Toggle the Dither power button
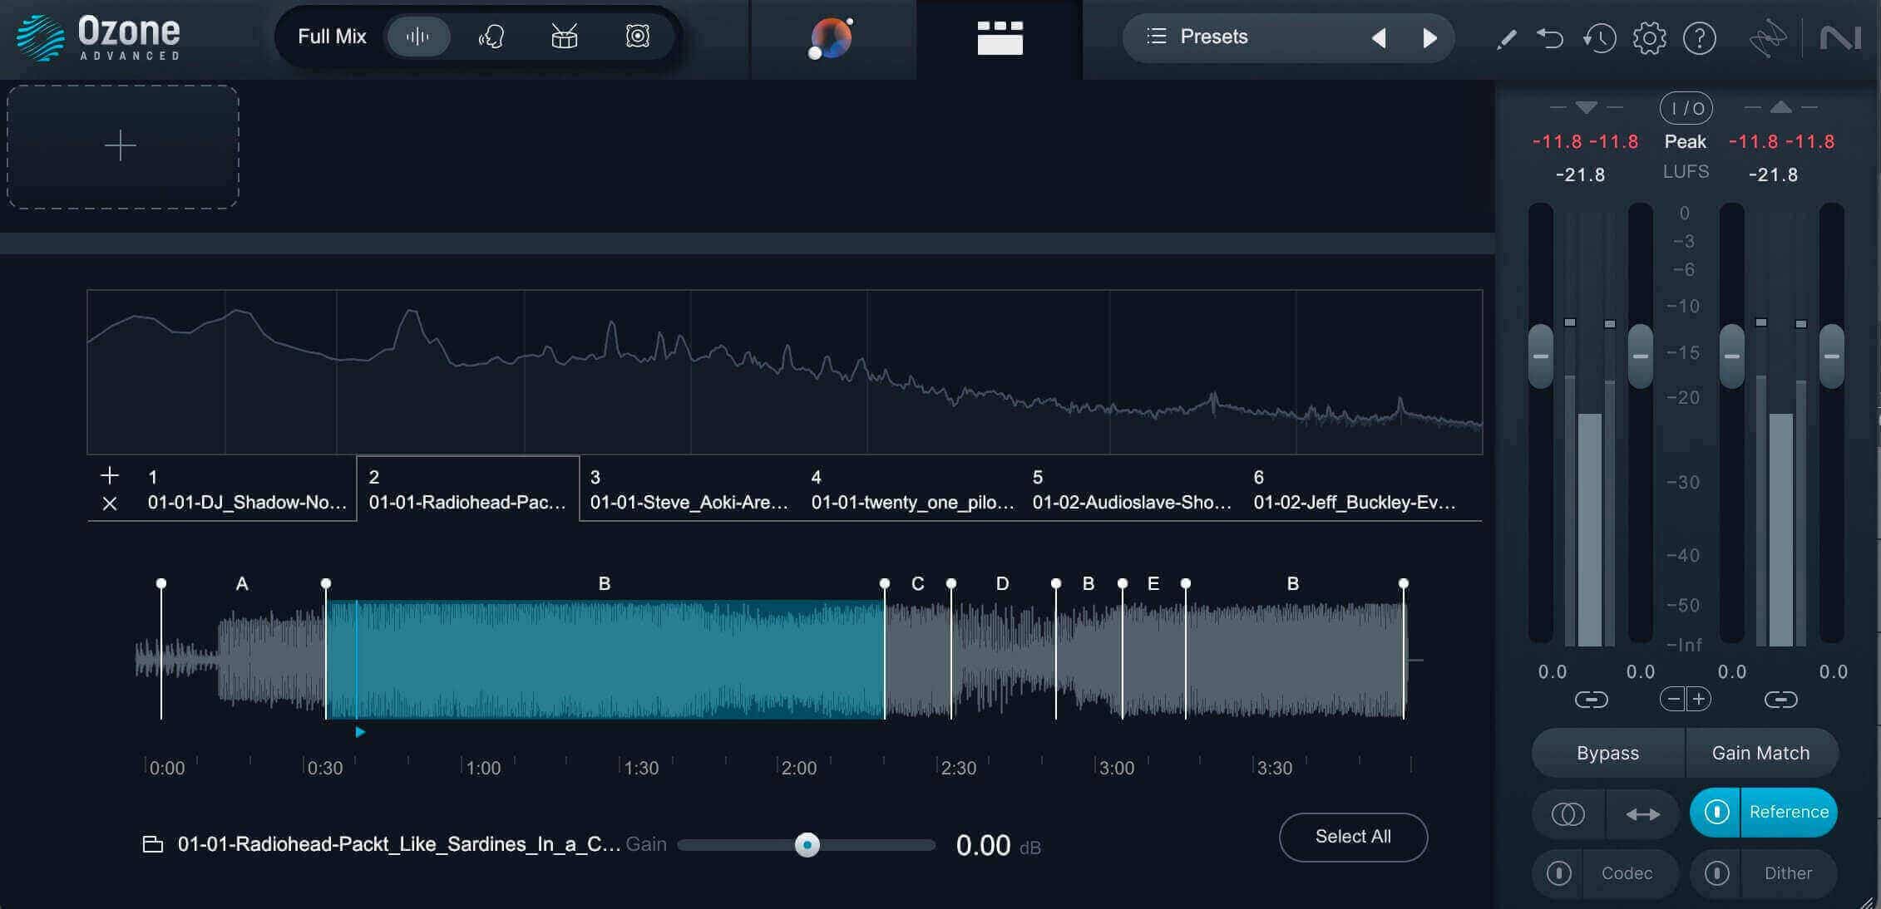1881x909 pixels. tap(1716, 873)
